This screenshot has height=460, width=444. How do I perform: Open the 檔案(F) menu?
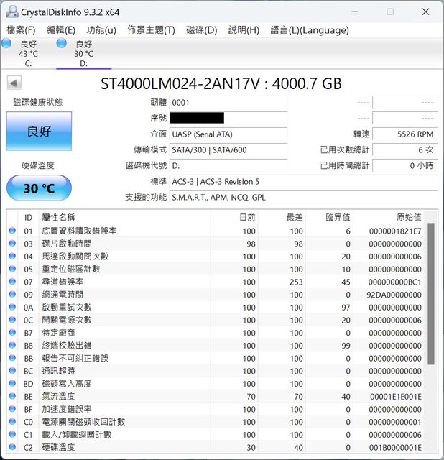tap(21, 30)
